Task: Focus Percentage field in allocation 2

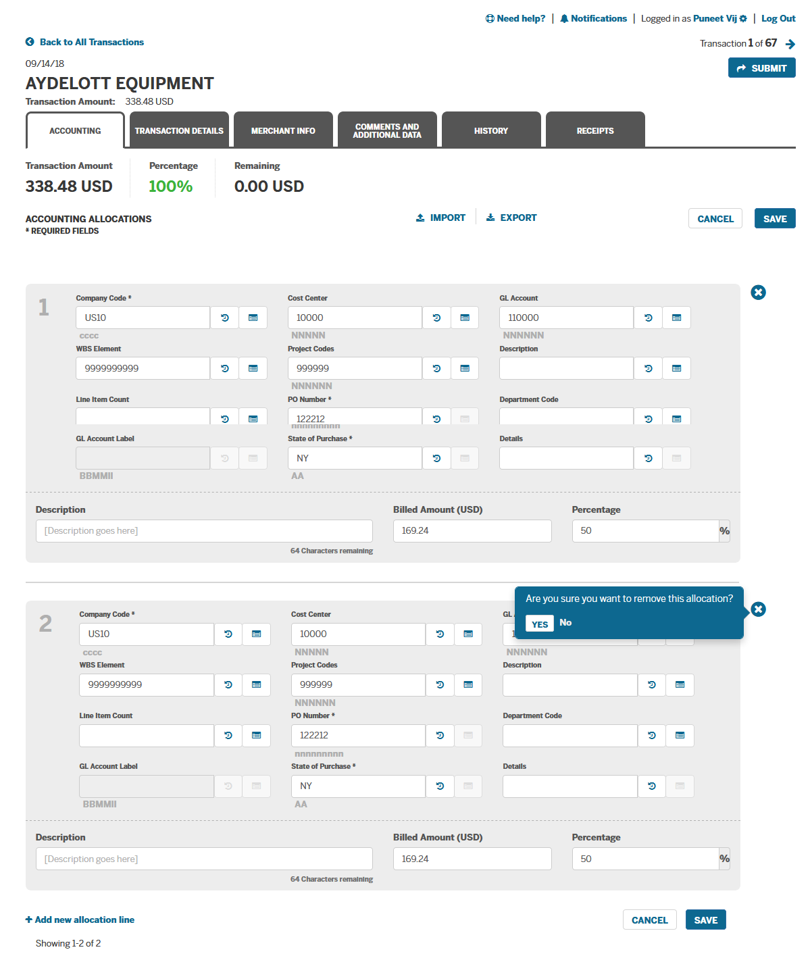Action: [x=645, y=859]
